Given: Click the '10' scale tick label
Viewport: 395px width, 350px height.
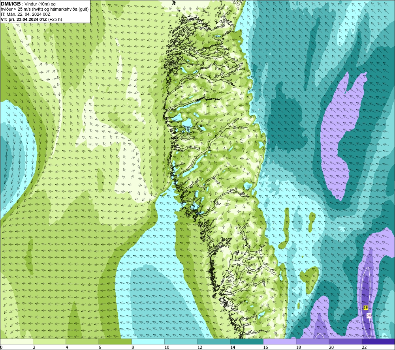Looking at the screenshot, I should pos(167,347).
